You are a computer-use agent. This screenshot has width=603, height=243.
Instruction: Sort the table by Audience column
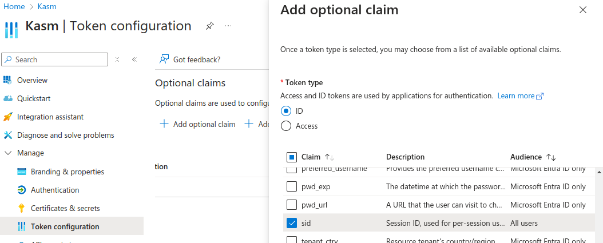(551, 157)
